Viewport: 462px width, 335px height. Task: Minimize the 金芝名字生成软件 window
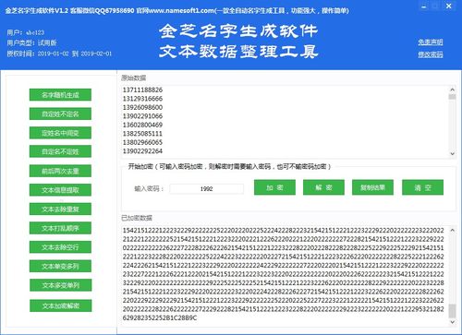pos(424,6)
